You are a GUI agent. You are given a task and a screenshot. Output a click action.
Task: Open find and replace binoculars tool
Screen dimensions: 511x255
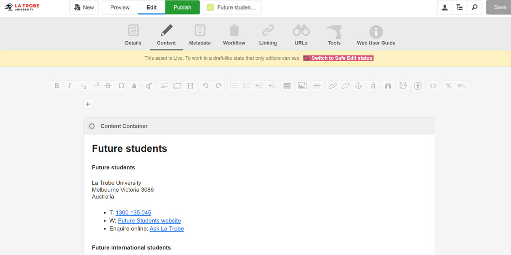pos(388,86)
